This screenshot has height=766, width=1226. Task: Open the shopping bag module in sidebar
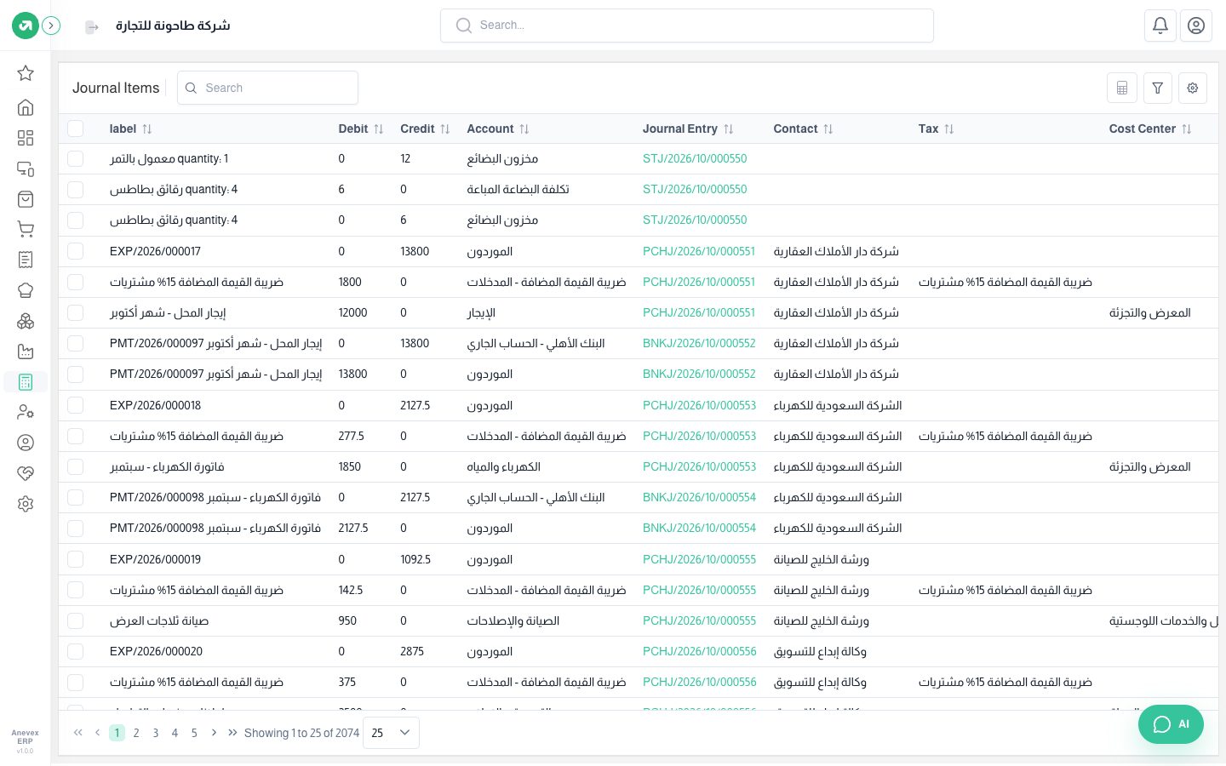click(26, 199)
